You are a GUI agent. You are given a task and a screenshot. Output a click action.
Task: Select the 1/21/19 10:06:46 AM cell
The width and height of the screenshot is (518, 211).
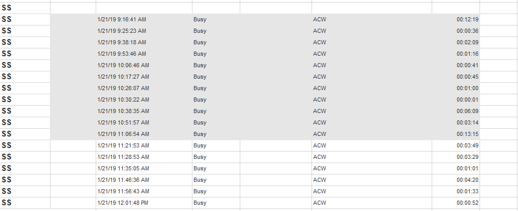(x=144, y=65)
